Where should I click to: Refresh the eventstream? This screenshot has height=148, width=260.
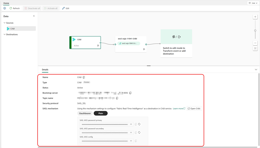15,8
